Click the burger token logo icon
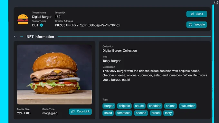The height and width of the screenshot is (123, 219). coord(23,19)
